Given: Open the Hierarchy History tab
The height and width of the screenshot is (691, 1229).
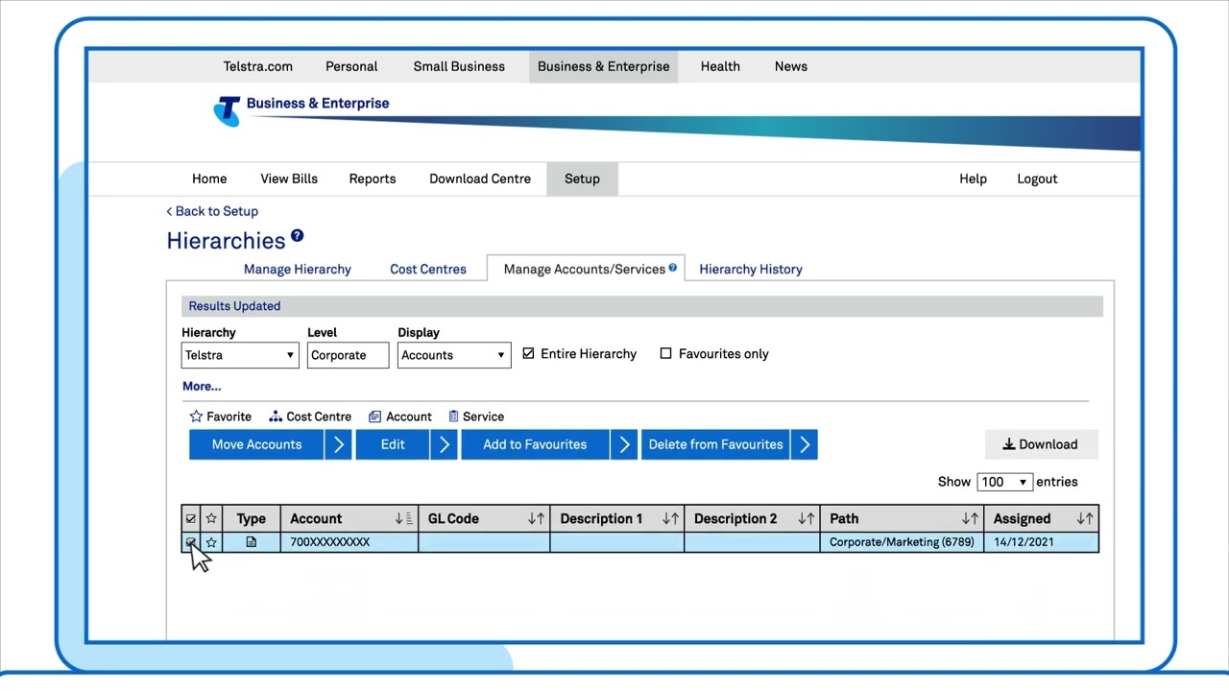Looking at the screenshot, I should [x=750, y=270].
